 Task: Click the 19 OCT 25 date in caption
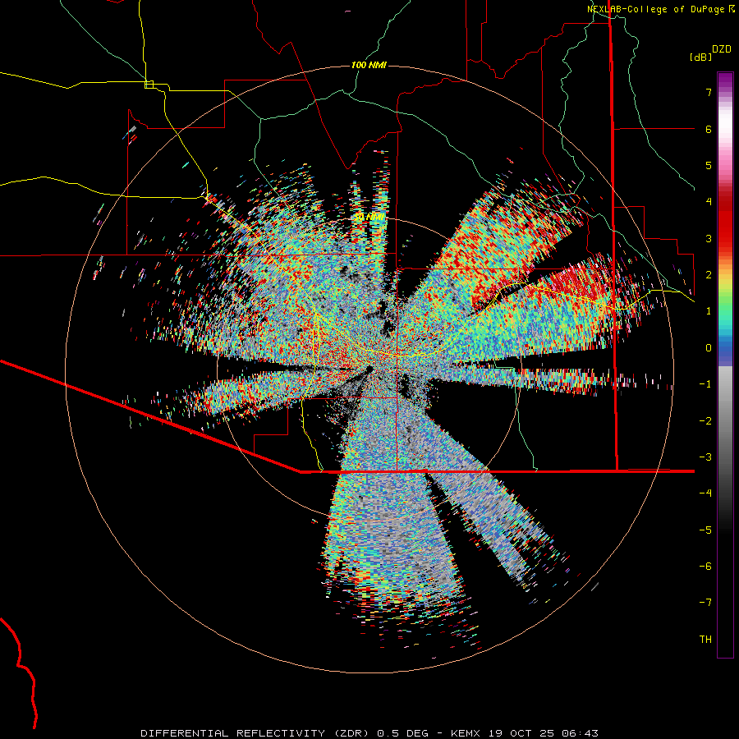(x=521, y=733)
